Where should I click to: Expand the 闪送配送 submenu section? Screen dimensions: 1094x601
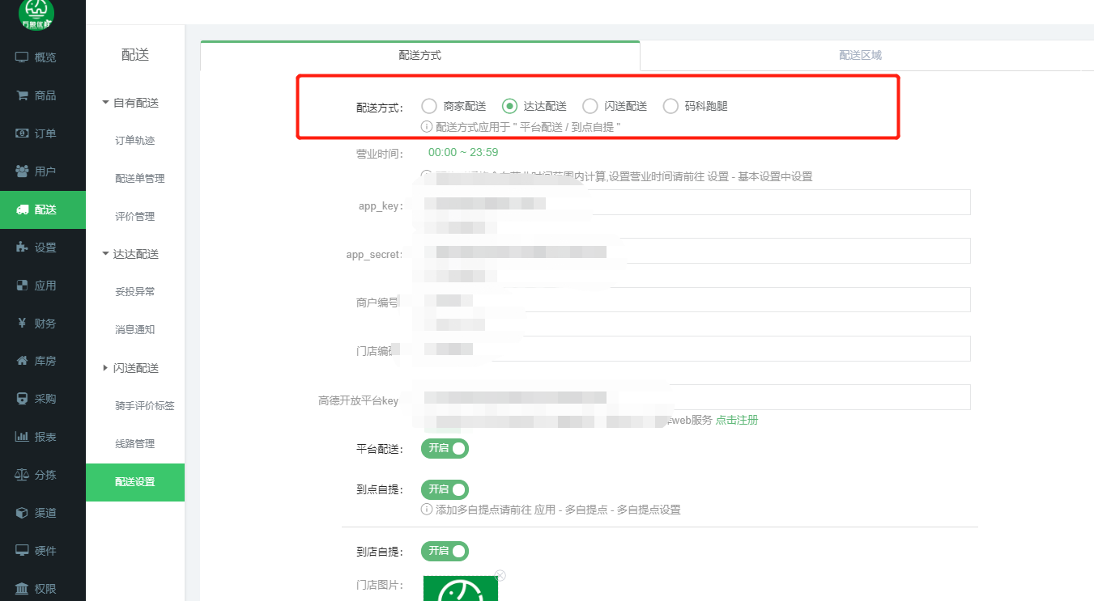point(105,368)
